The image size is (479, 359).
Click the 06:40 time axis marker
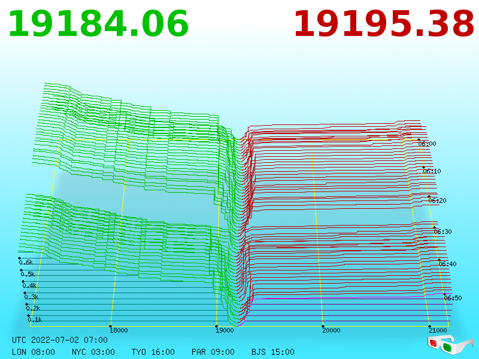(447, 264)
